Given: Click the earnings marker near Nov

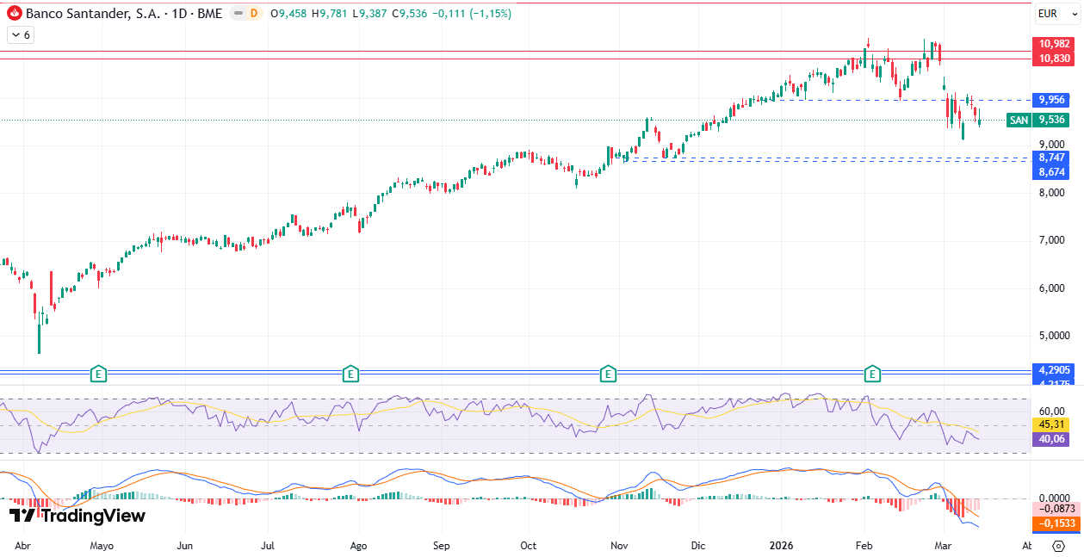Looking at the screenshot, I should (608, 374).
